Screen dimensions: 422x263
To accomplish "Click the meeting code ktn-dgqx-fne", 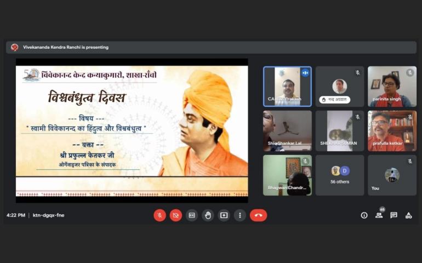I will point(48,215).
